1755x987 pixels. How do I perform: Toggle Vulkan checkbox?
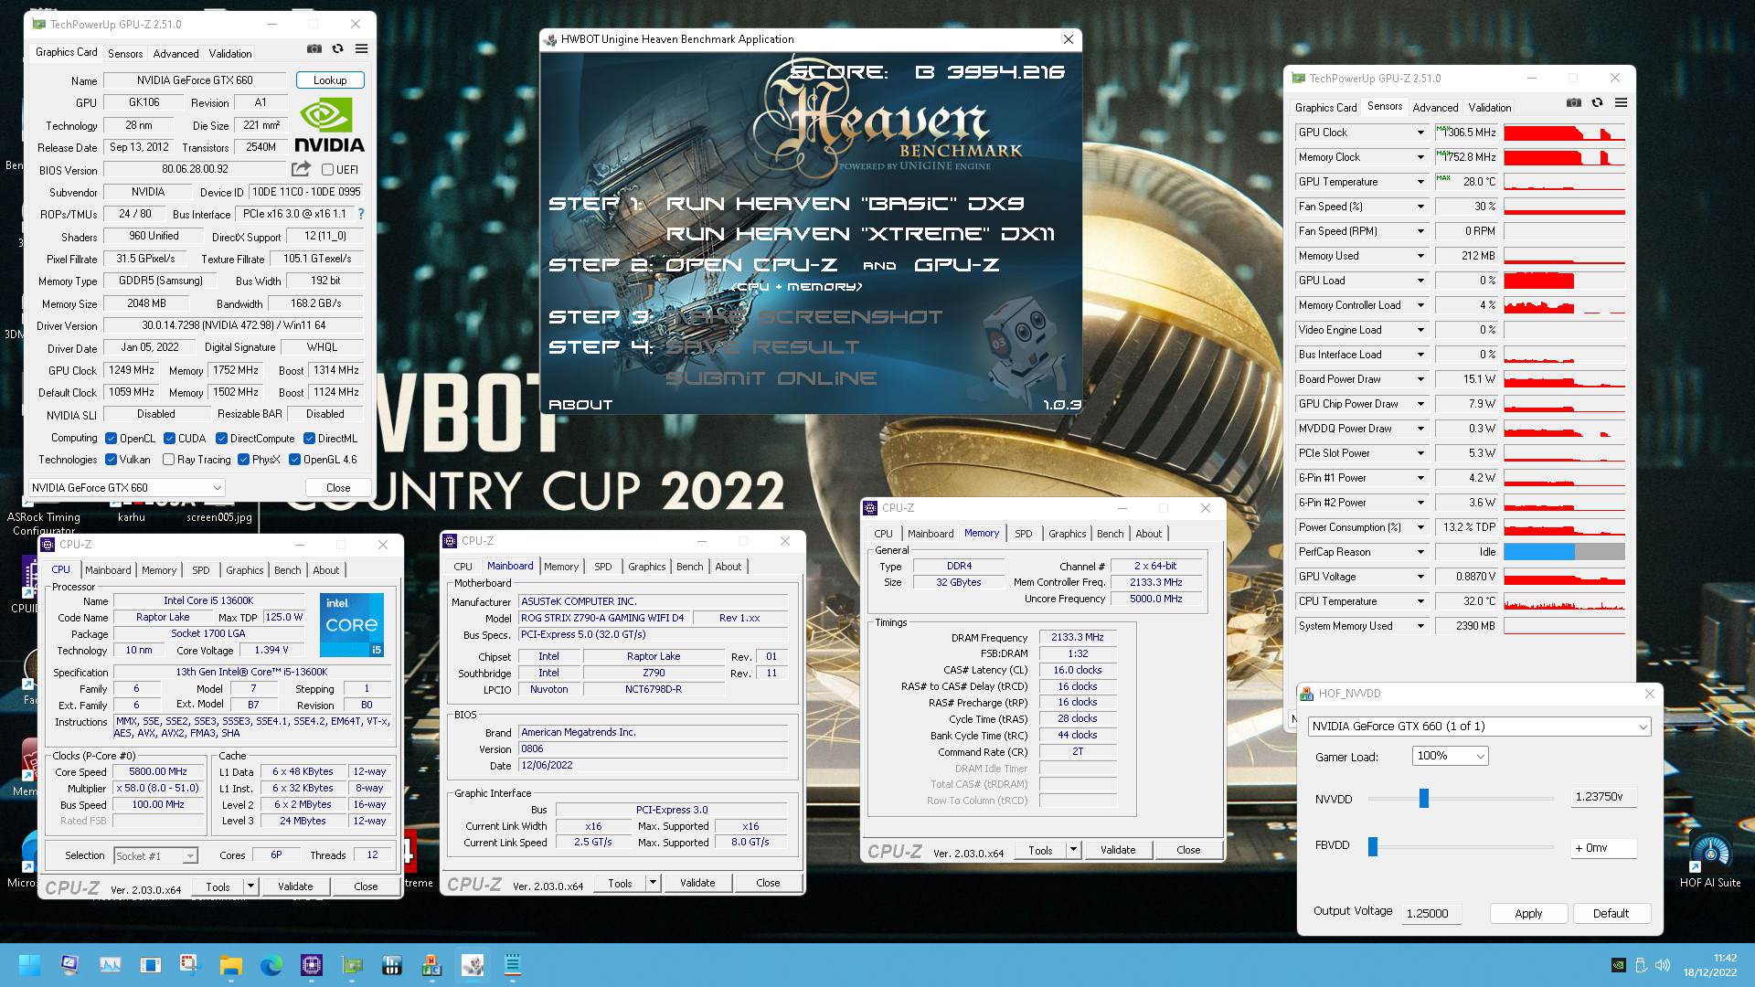click(111, 460)
